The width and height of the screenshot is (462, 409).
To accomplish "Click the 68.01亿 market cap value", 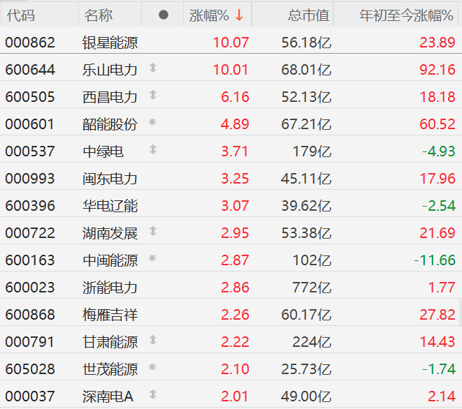I will pyautogui.click(x=306, y=70).
